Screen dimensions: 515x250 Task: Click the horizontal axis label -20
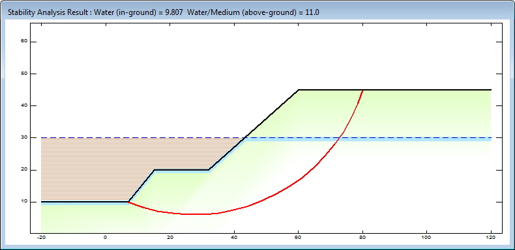40,237
